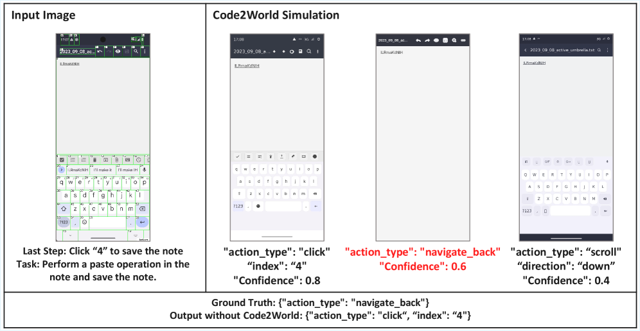The image size is (640, 331).
Task: Toggle eye view mode in click-simulation phone
Action: tap(292, 52)
